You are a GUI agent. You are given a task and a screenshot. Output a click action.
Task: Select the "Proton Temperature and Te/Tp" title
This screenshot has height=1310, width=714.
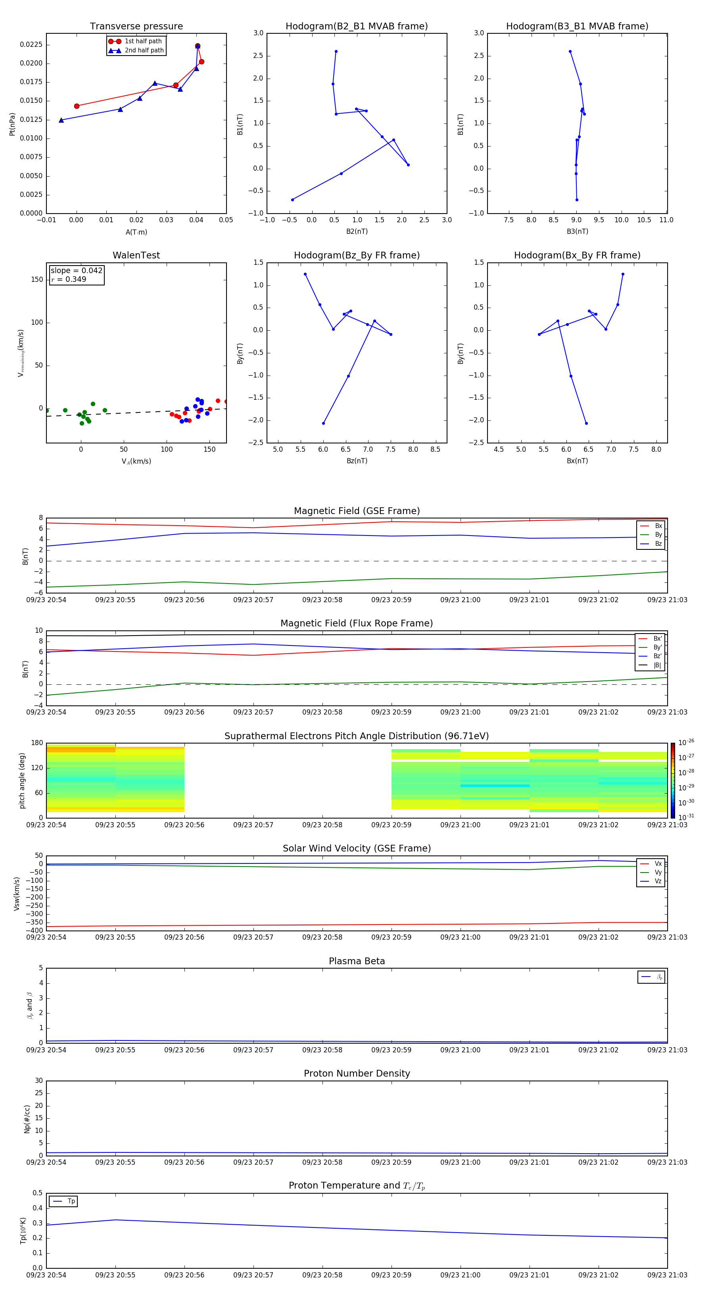pos(357,1186)
